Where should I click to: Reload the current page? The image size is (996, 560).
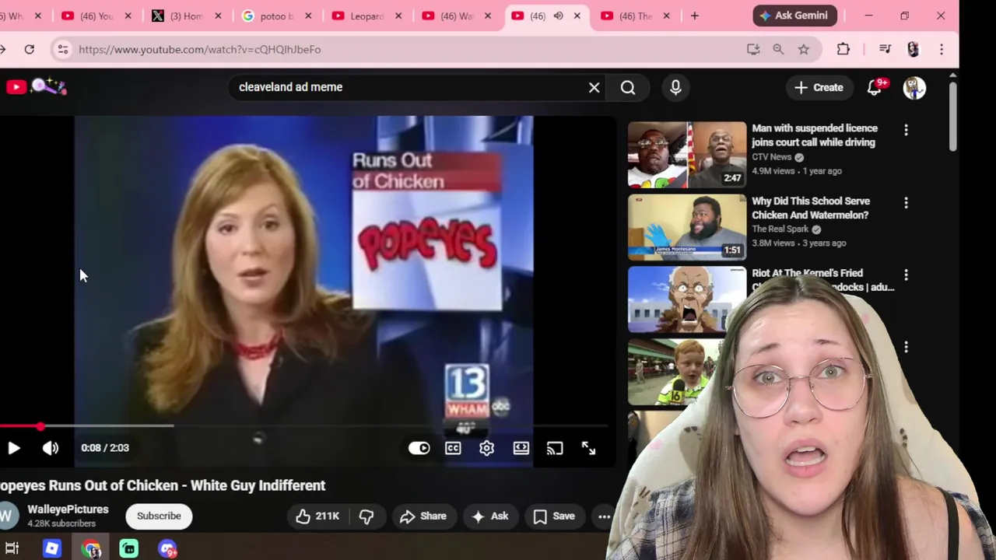[29, 49]
